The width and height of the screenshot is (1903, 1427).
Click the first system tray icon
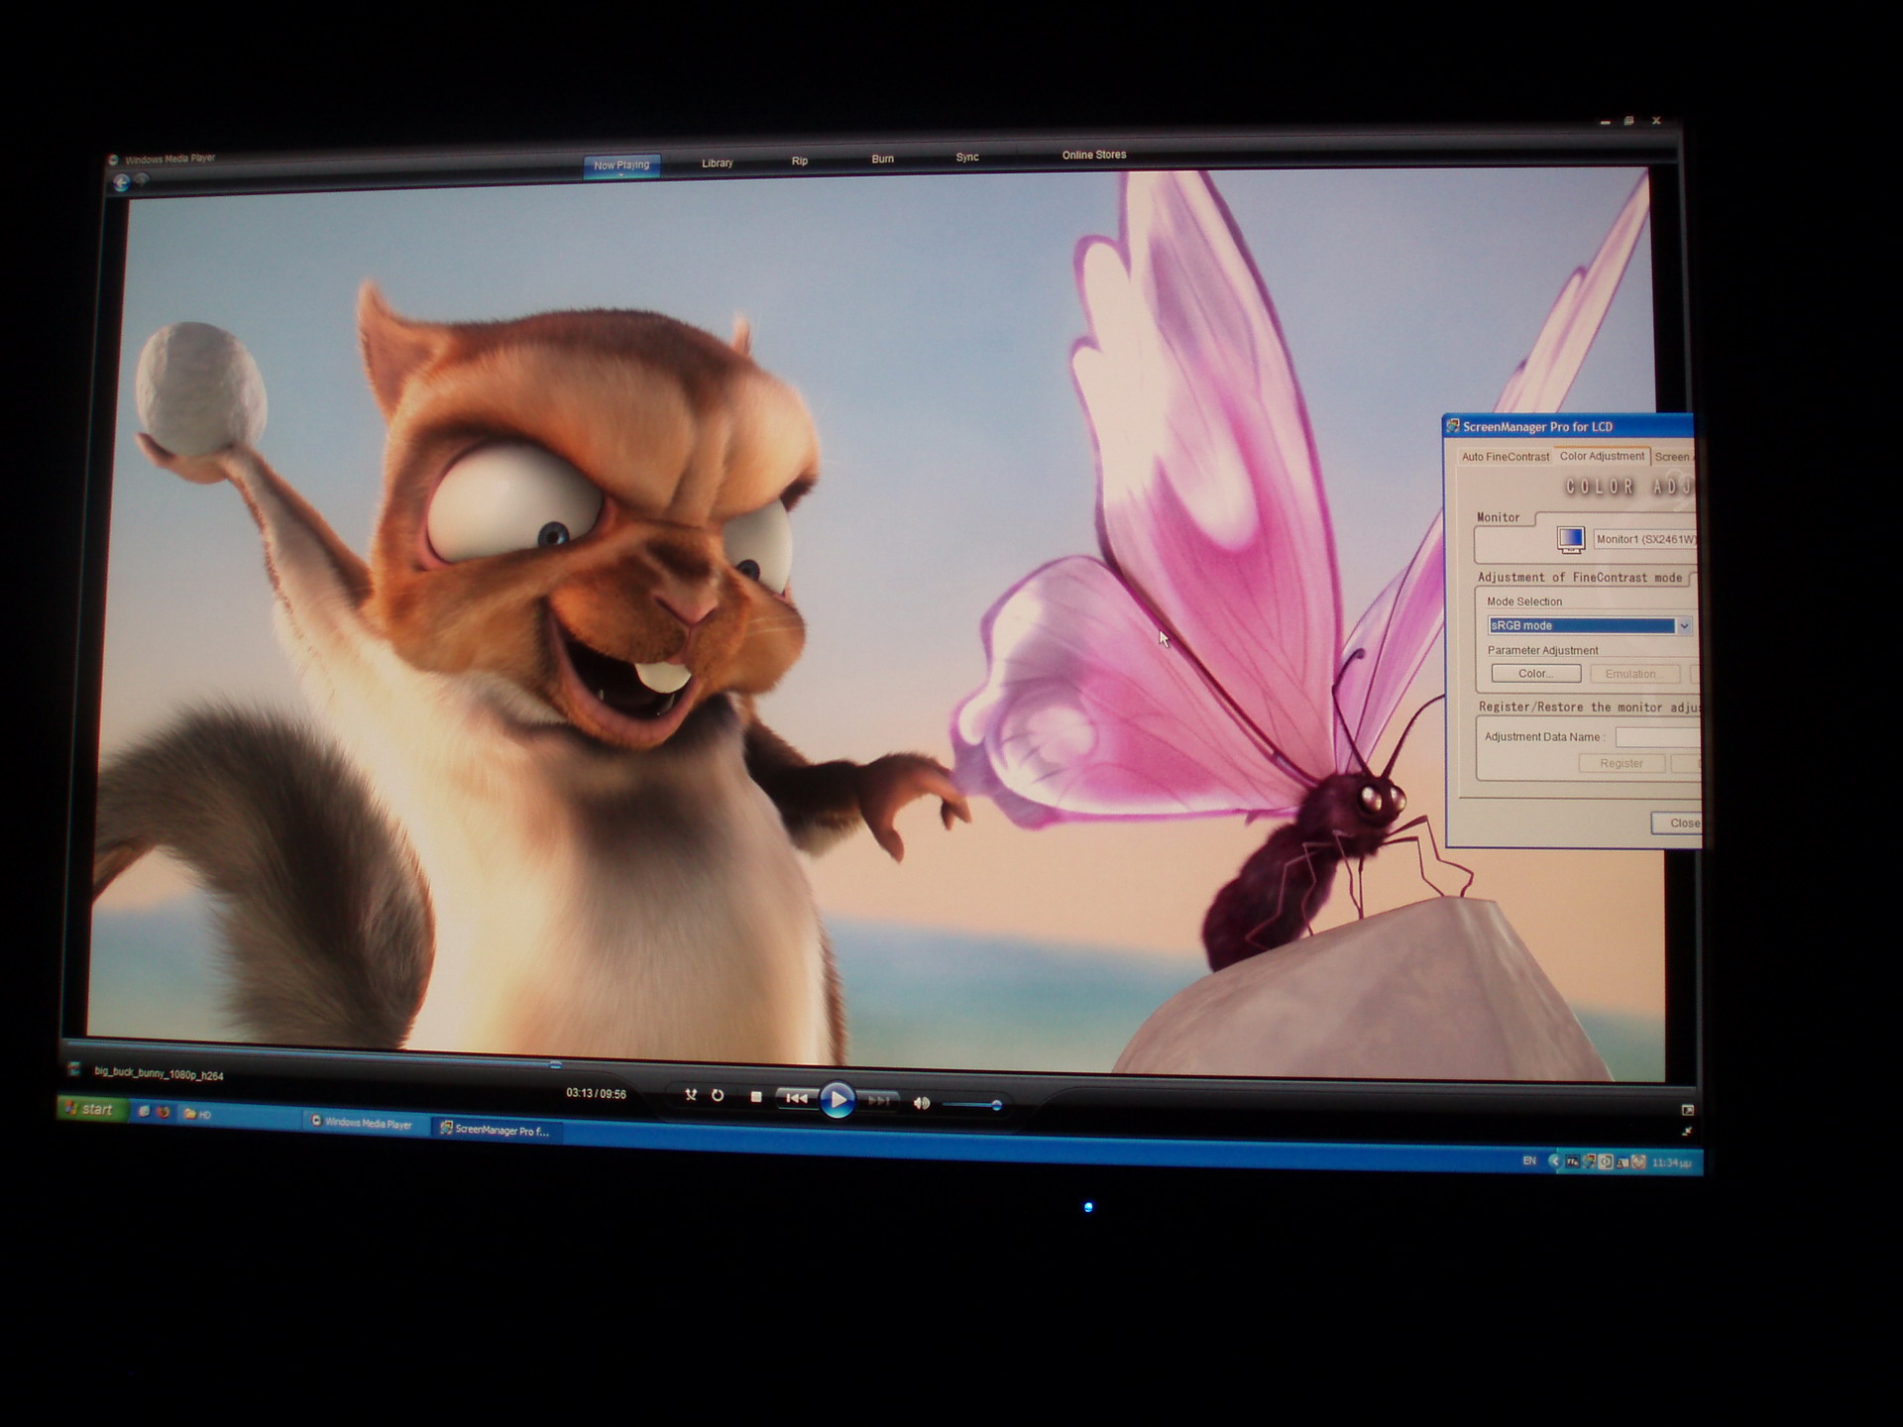1572,1161
